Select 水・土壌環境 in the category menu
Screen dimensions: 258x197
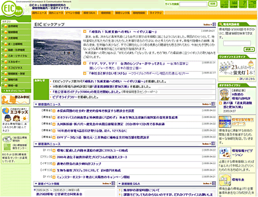16,44
